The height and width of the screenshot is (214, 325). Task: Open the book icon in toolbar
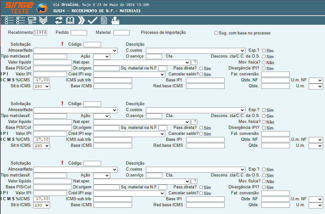click(70, 21)
